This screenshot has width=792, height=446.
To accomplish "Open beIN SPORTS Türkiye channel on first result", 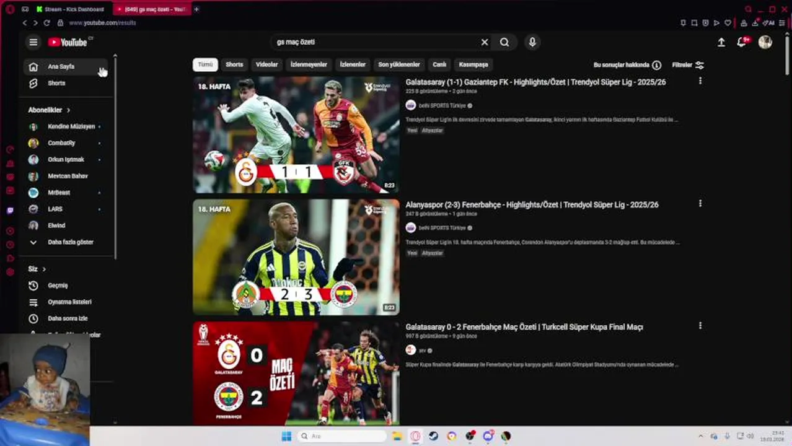I will [442, 106].
